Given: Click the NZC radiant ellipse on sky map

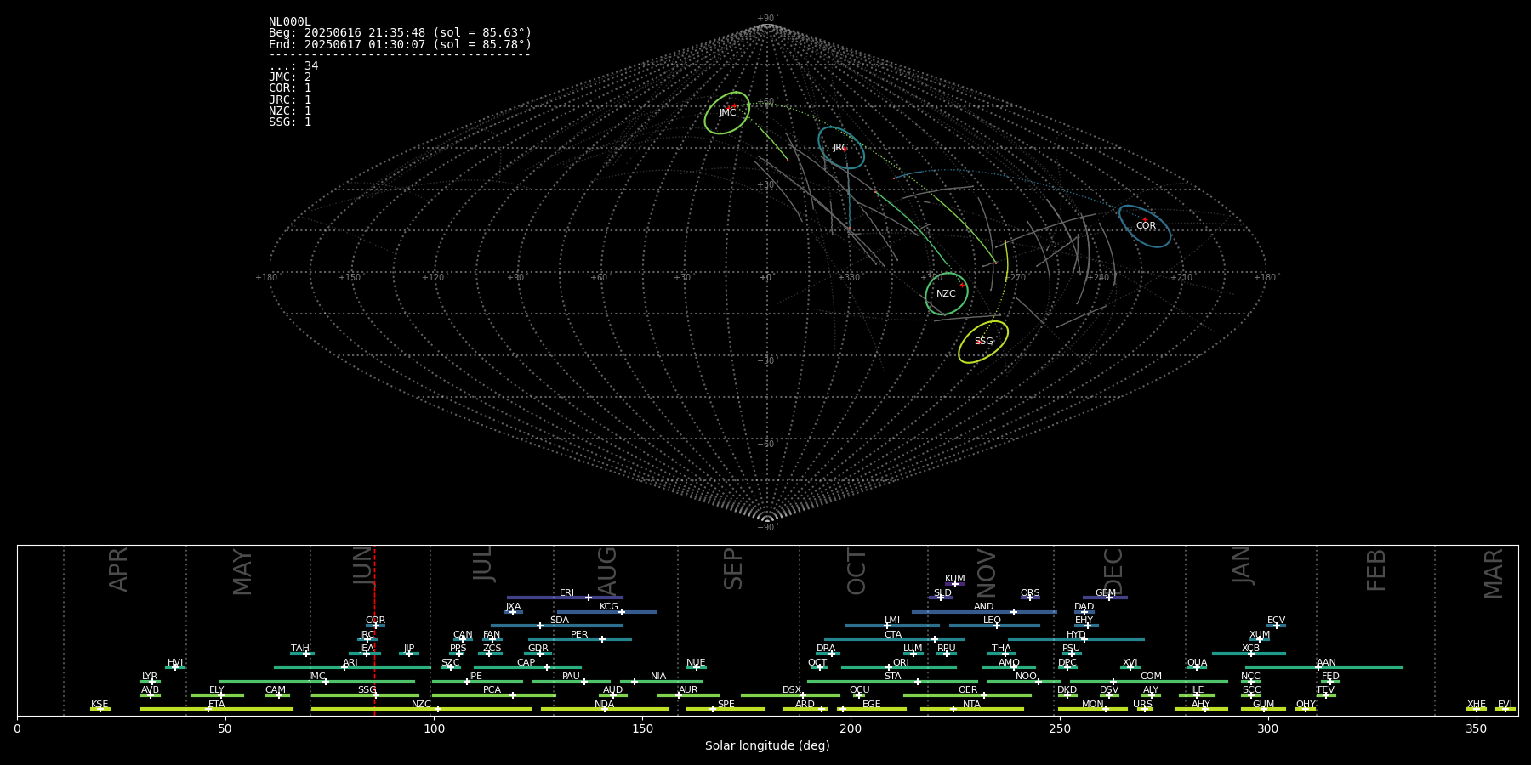Looking at the screenshot, I should (947, 294).
